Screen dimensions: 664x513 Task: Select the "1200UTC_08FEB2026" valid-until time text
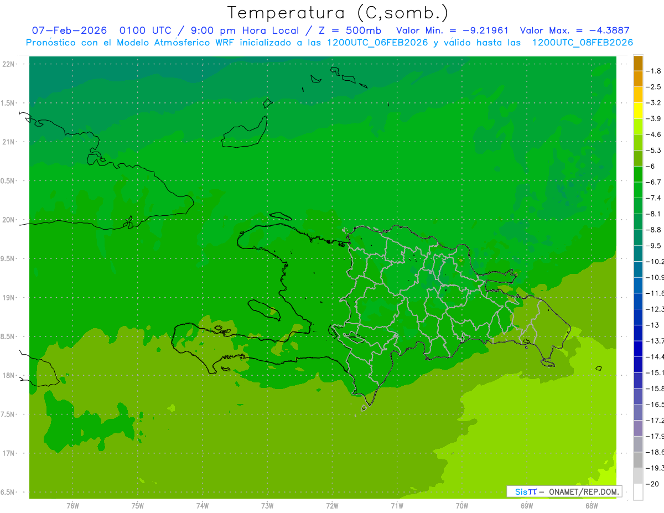[x=582, y=42]
